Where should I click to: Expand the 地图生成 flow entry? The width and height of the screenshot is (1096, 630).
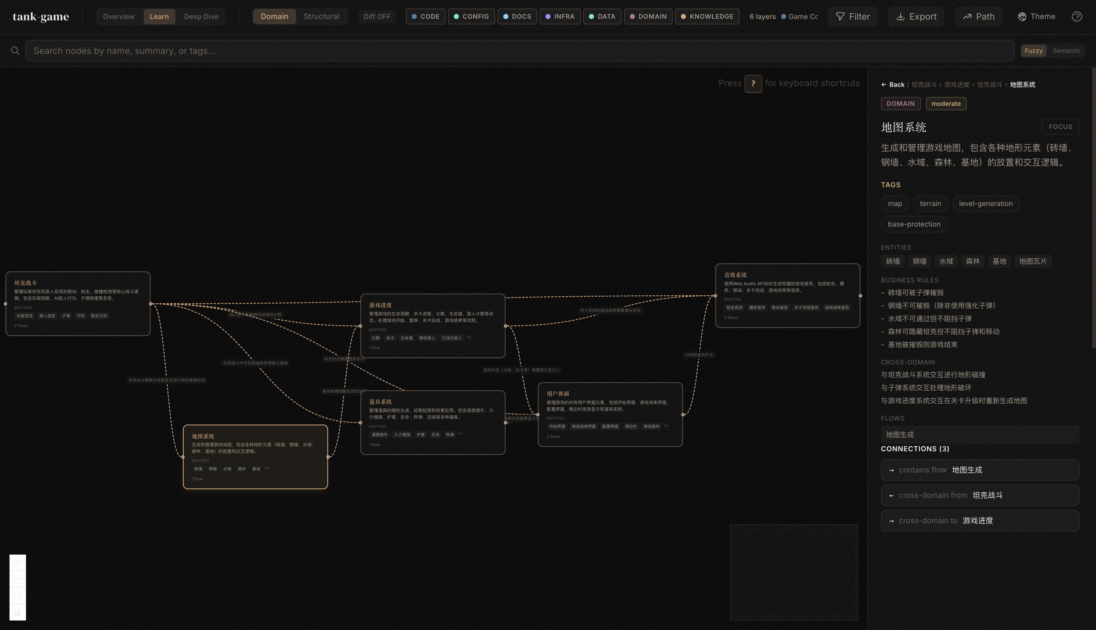[980, 434]
